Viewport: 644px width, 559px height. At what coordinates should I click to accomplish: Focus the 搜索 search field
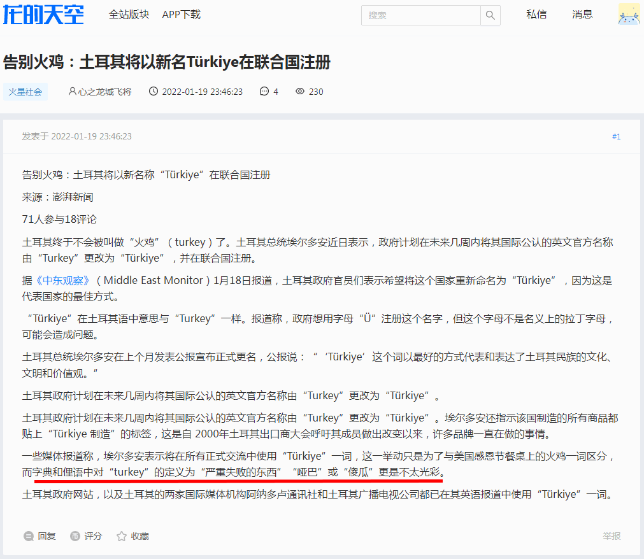pos(420,15)
